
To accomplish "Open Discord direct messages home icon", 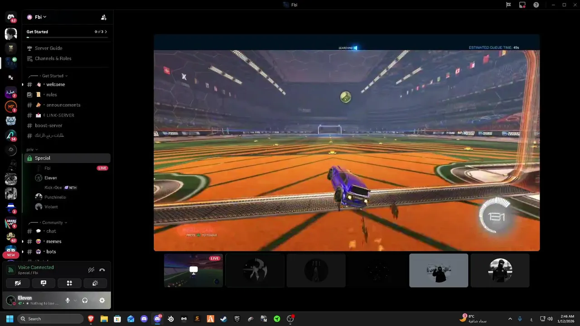I will point(11,17).
